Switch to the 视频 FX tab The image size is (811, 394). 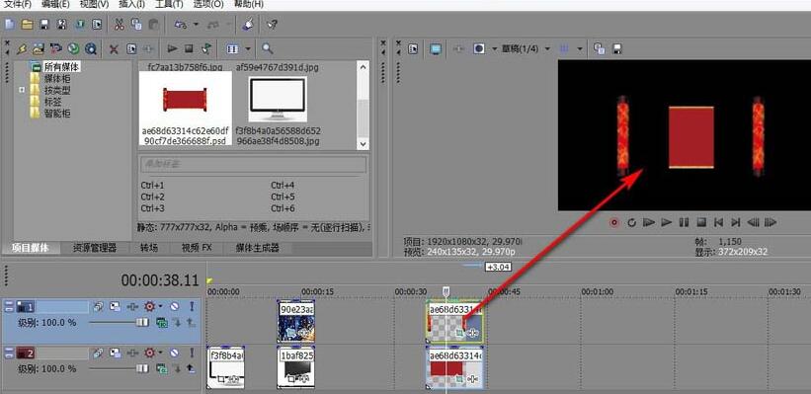pyautogui.click(x=197, y=248)
